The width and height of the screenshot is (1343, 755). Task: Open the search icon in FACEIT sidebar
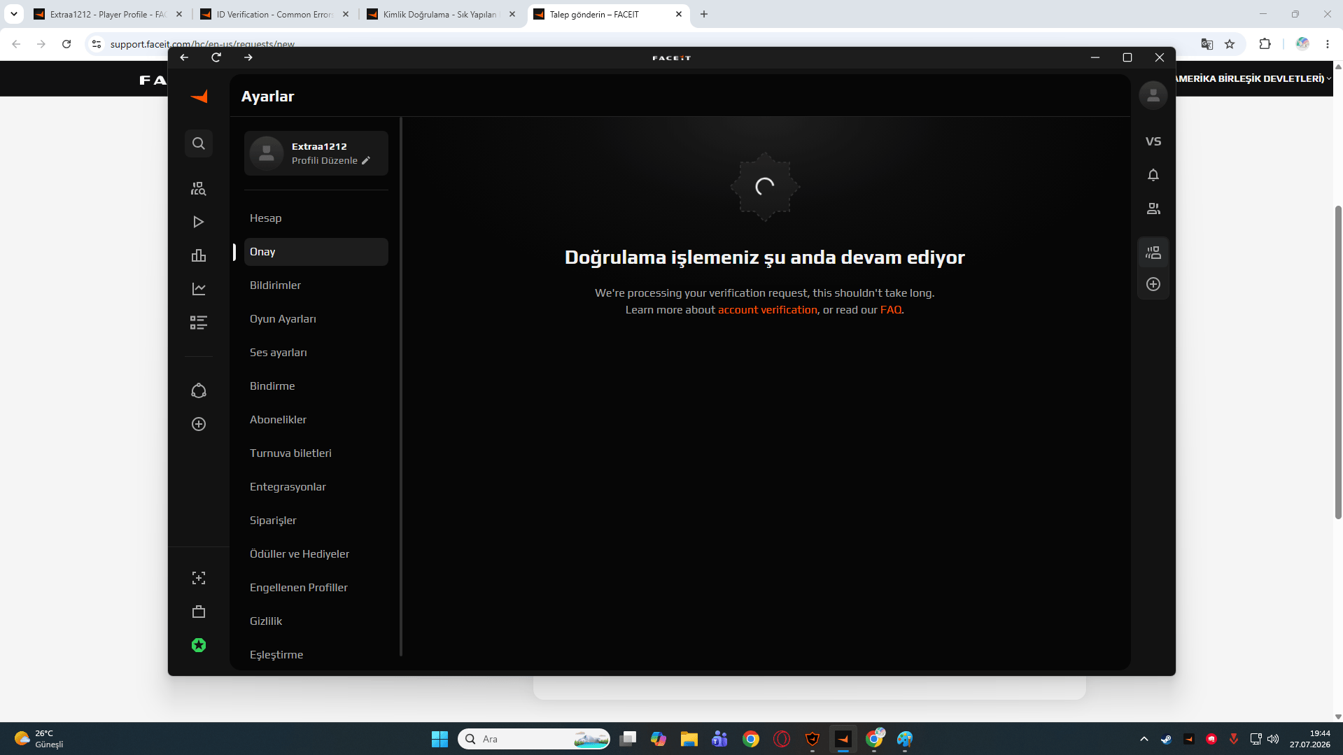click(x=199, y=143)
